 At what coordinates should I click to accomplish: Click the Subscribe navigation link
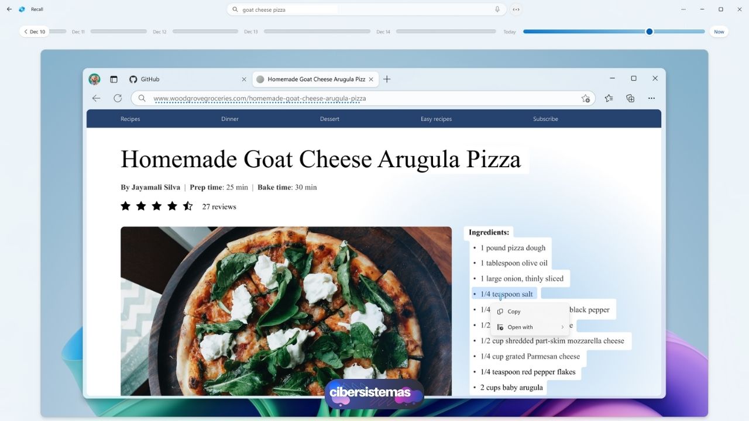pos(545,119)
